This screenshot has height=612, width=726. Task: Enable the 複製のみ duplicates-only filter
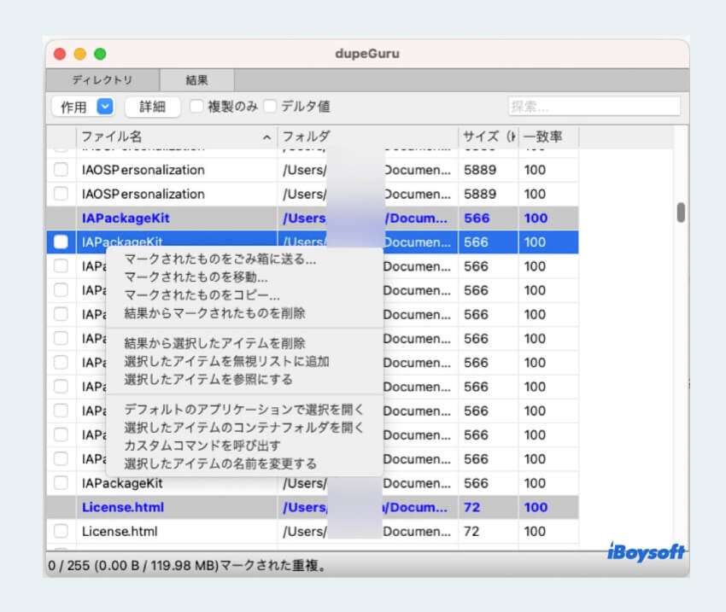[197, 107]
